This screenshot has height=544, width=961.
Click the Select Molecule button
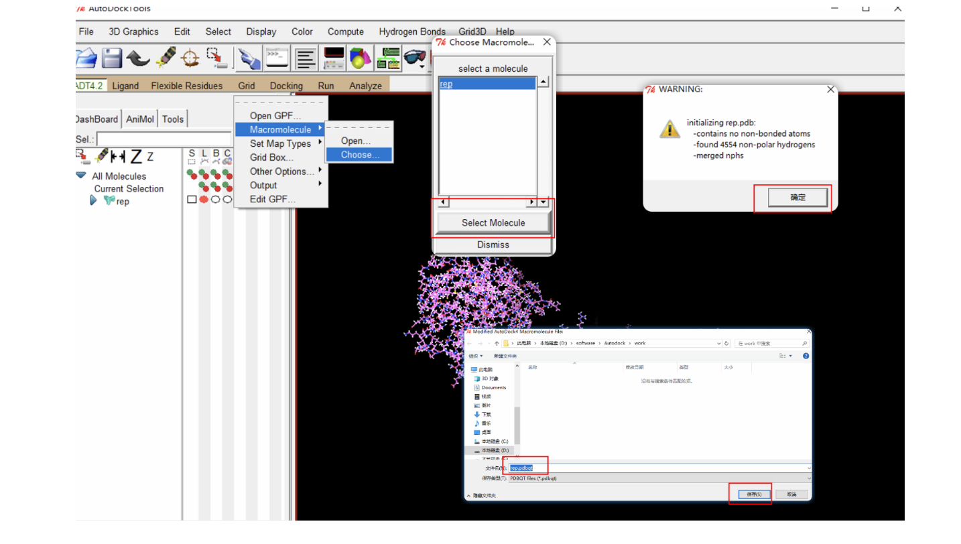tap(493, 222)
